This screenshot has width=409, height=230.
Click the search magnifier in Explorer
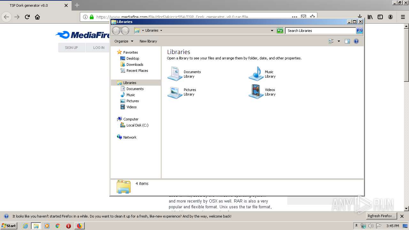pos(359,31)
